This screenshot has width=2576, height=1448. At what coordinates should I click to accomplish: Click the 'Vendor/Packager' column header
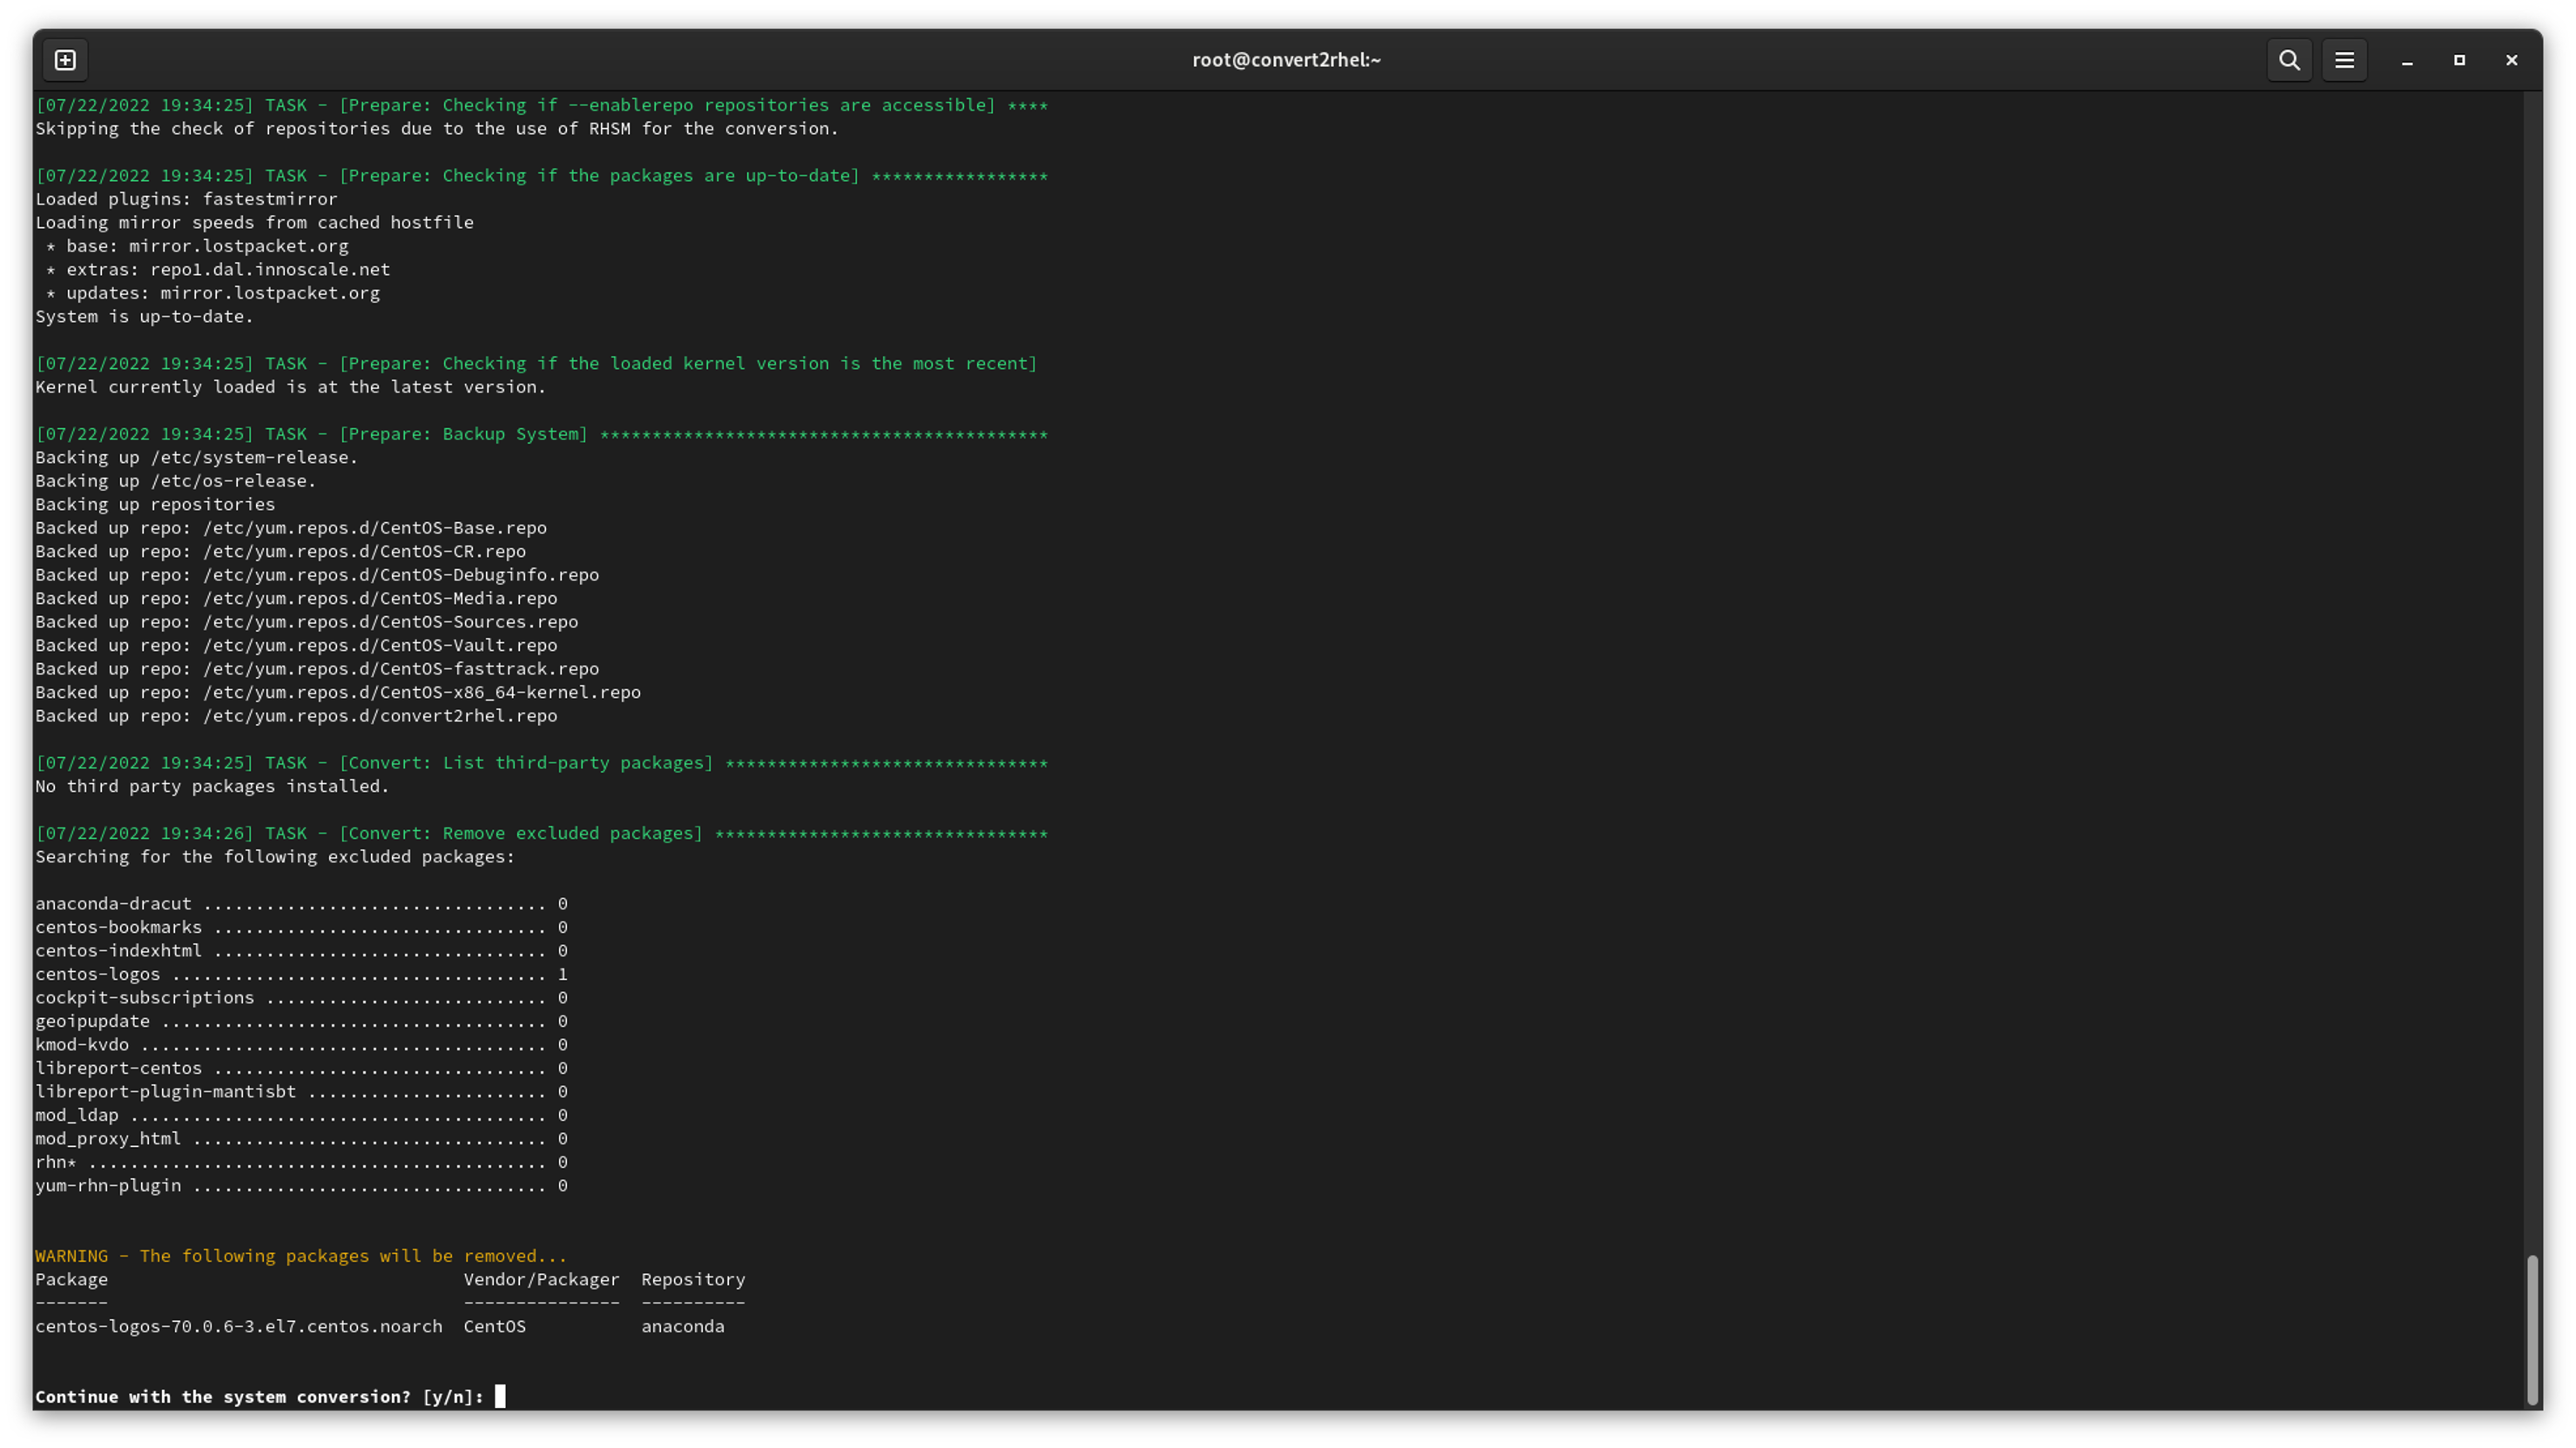tap(540, 1279)
